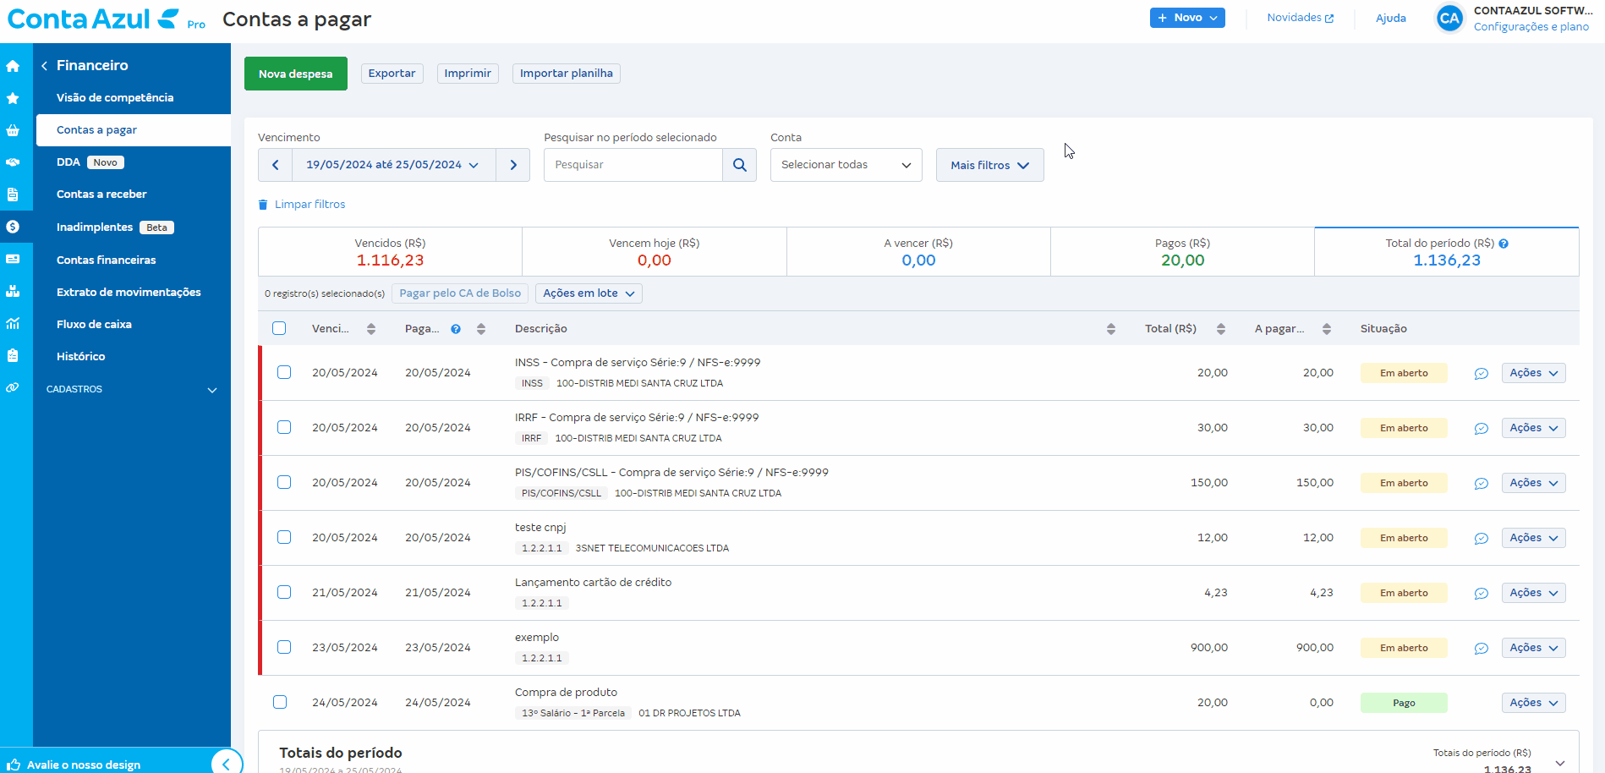This screenshot has height=773, width=1605.
Task: Sort by Total (R$) column arrows
Action: point(1221,329)
